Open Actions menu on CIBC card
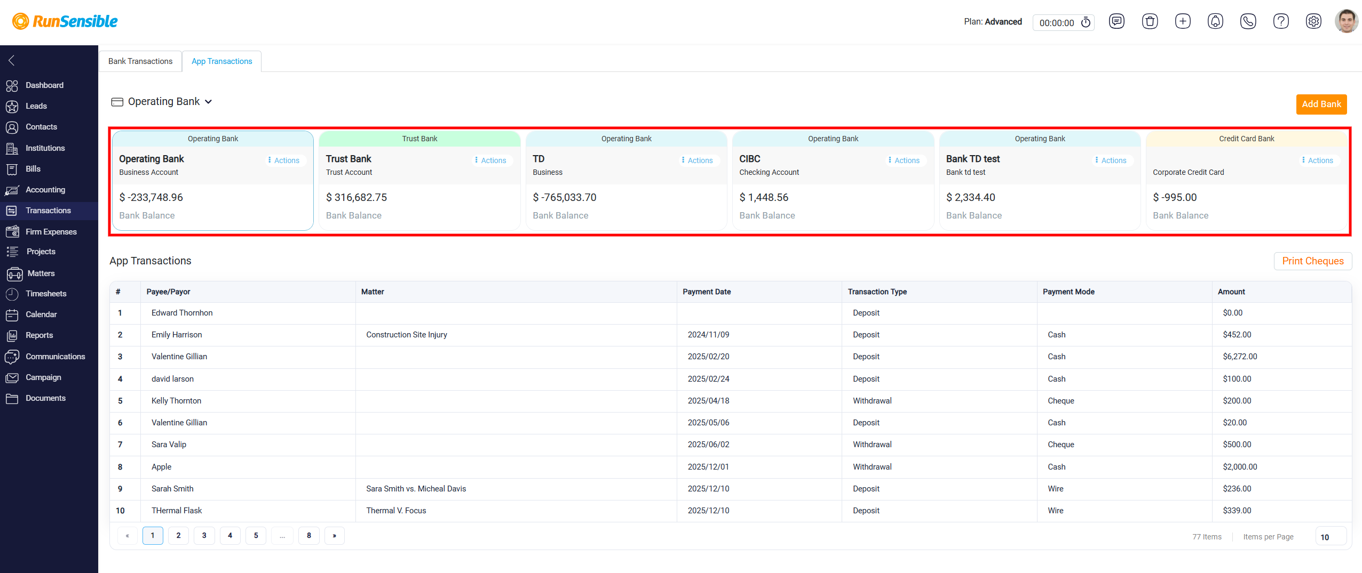The width and height of the screenshot is (1362, 573). point(904,160)
